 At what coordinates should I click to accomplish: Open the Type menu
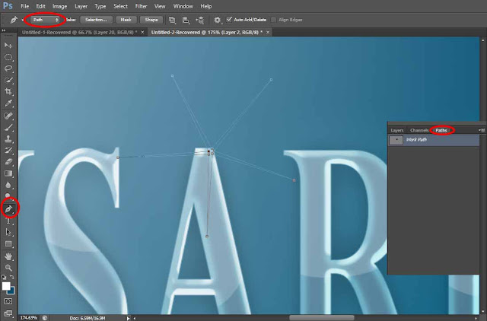click(100, 6)
